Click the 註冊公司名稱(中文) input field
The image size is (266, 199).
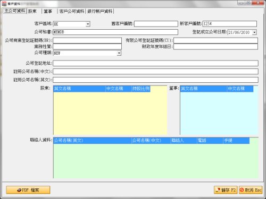[155, 72]
